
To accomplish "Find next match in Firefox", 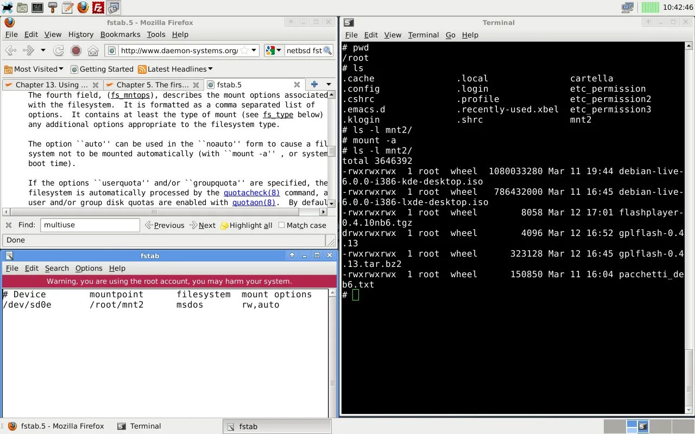I will (202, 225).
